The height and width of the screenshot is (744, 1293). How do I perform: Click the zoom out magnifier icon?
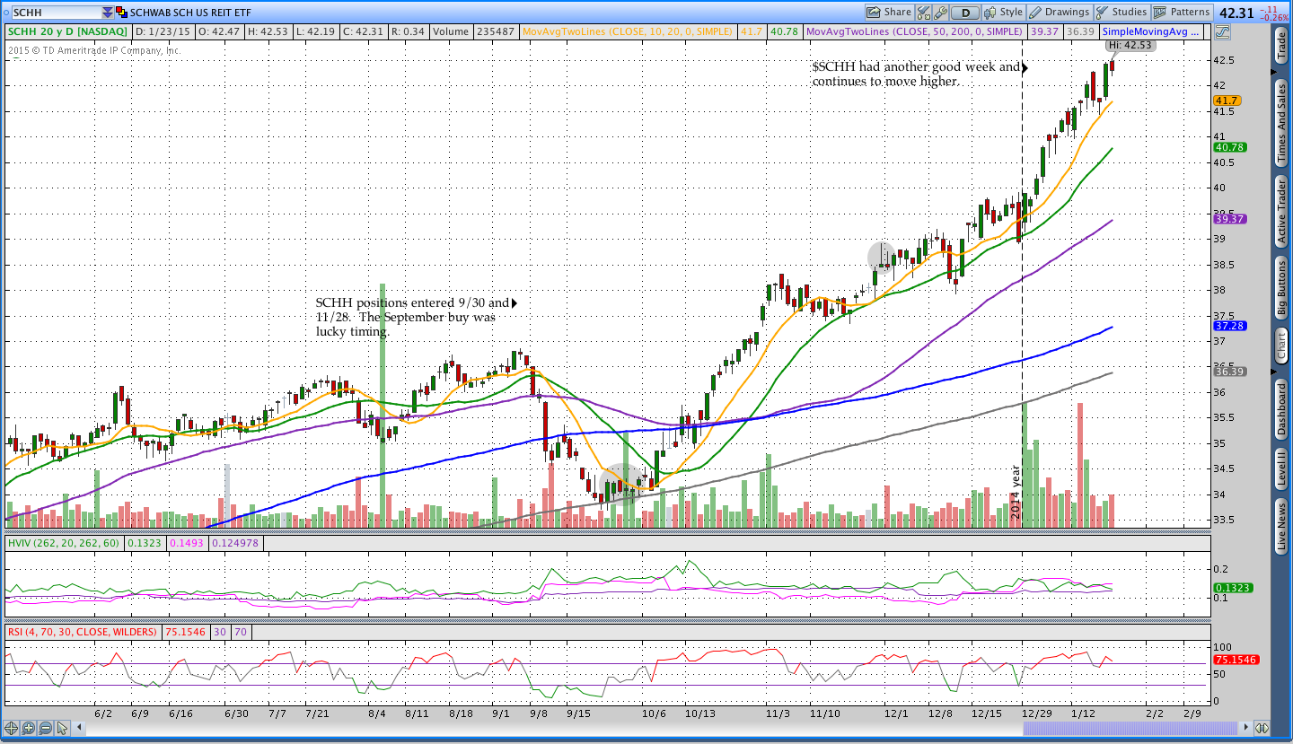[x=45, y=728]
